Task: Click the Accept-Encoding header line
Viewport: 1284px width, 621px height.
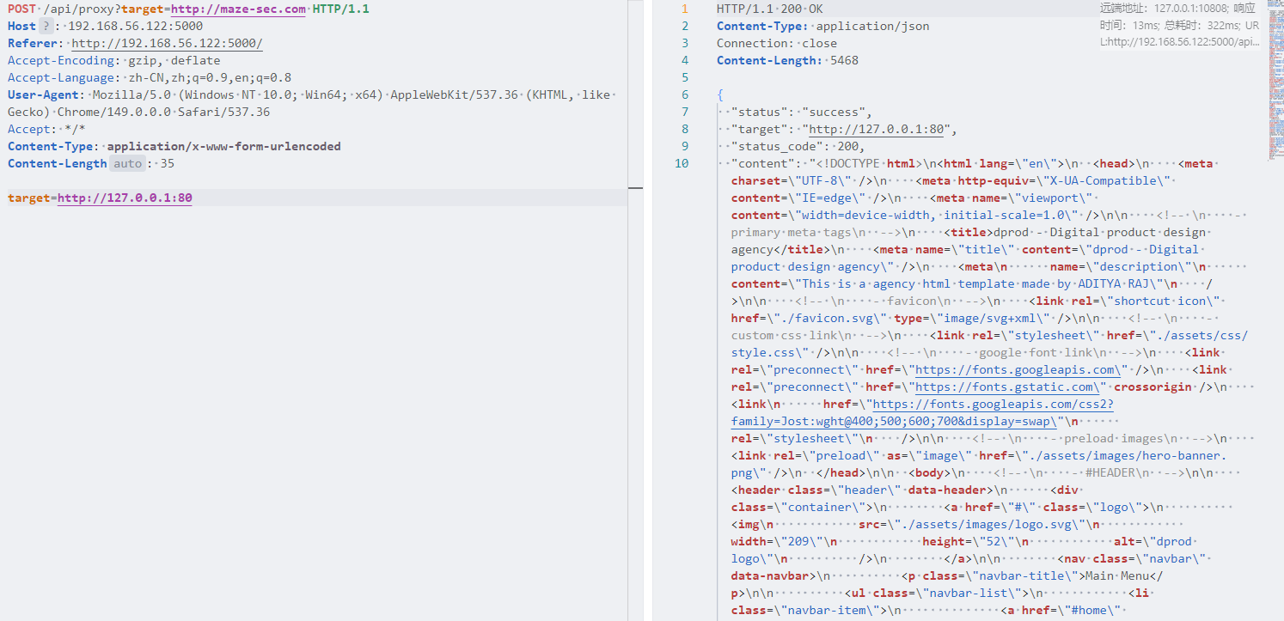Action: point(114,60)
